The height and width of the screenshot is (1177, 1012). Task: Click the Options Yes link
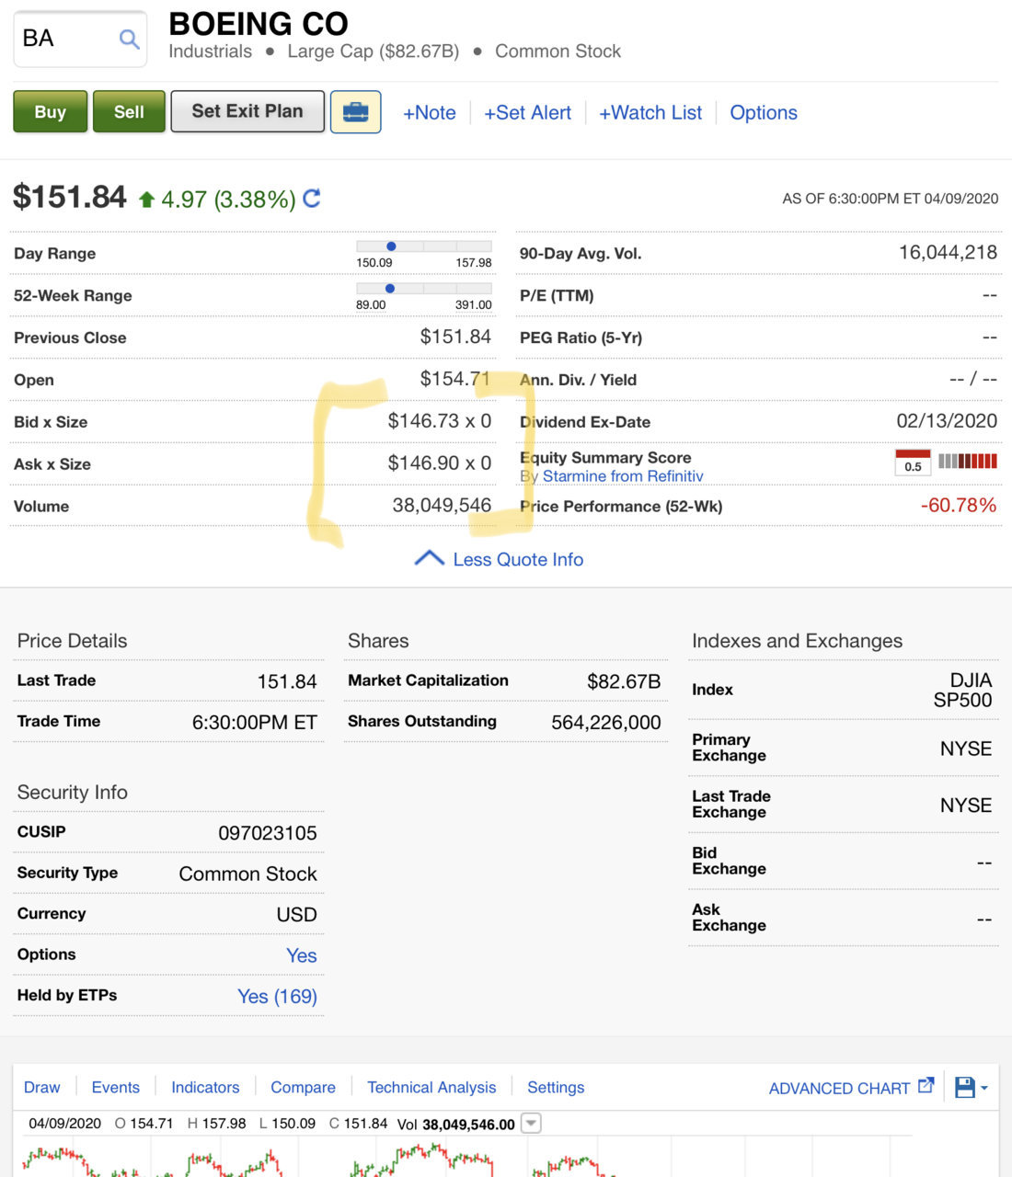[302, 955]
